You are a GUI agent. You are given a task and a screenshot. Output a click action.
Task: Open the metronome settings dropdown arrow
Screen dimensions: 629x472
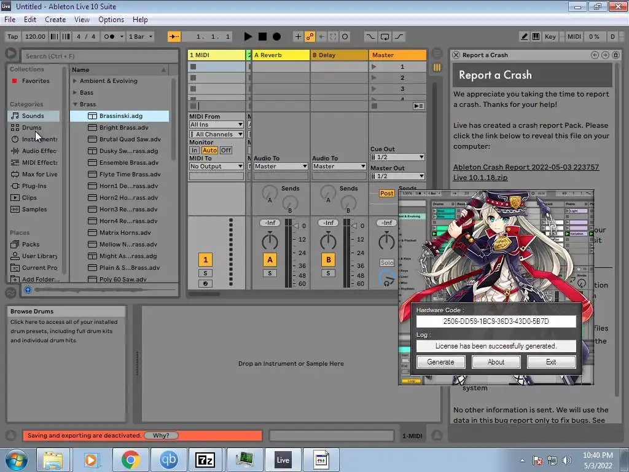pyautogui.click(x=122, y=36)
